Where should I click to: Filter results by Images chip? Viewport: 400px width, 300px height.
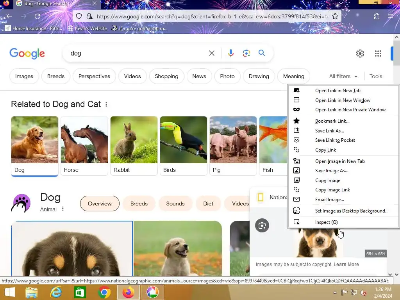pos(24,76)
